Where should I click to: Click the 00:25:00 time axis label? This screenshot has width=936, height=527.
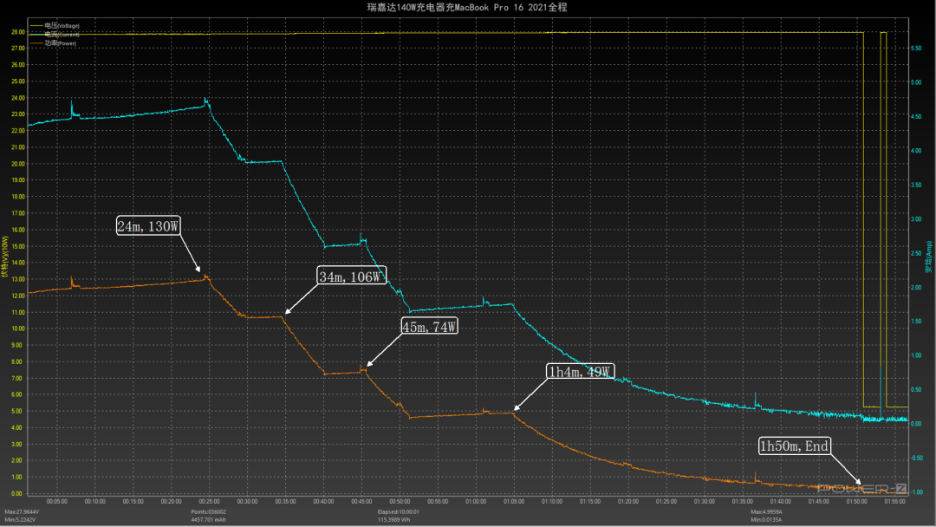(209, 501)
